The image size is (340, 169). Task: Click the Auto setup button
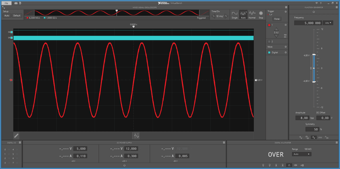point(7,16)
